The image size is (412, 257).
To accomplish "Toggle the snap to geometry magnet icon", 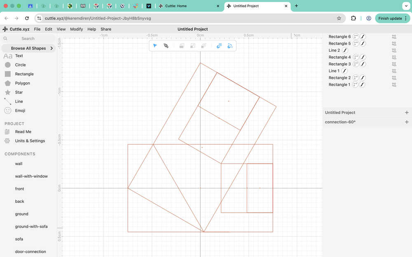I will 230,46.
